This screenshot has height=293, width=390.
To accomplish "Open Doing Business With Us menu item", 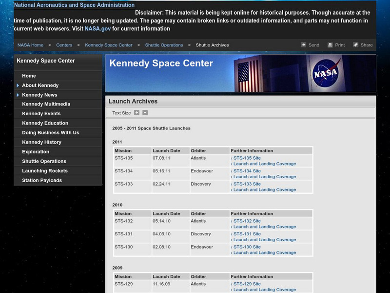I will (x=51, y=133).
